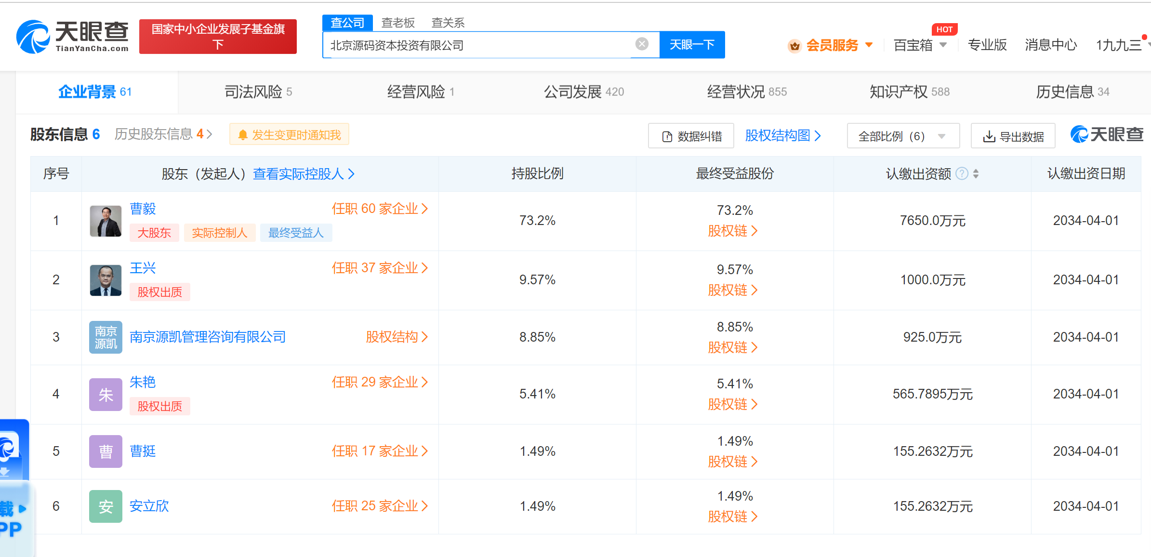Open shareholder 朱艳's profile
The height and width of the screenshot is (557, 1151).
coord(143,382)
